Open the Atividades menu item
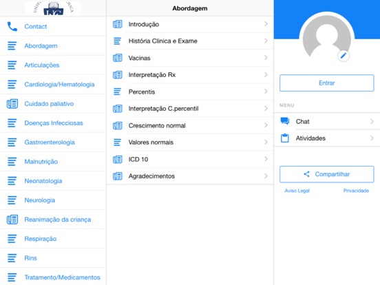 327,138
